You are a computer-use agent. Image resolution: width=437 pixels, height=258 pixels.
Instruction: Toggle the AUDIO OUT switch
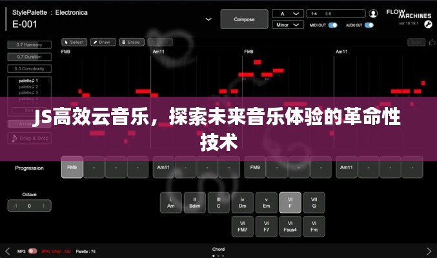coord(369,25)
